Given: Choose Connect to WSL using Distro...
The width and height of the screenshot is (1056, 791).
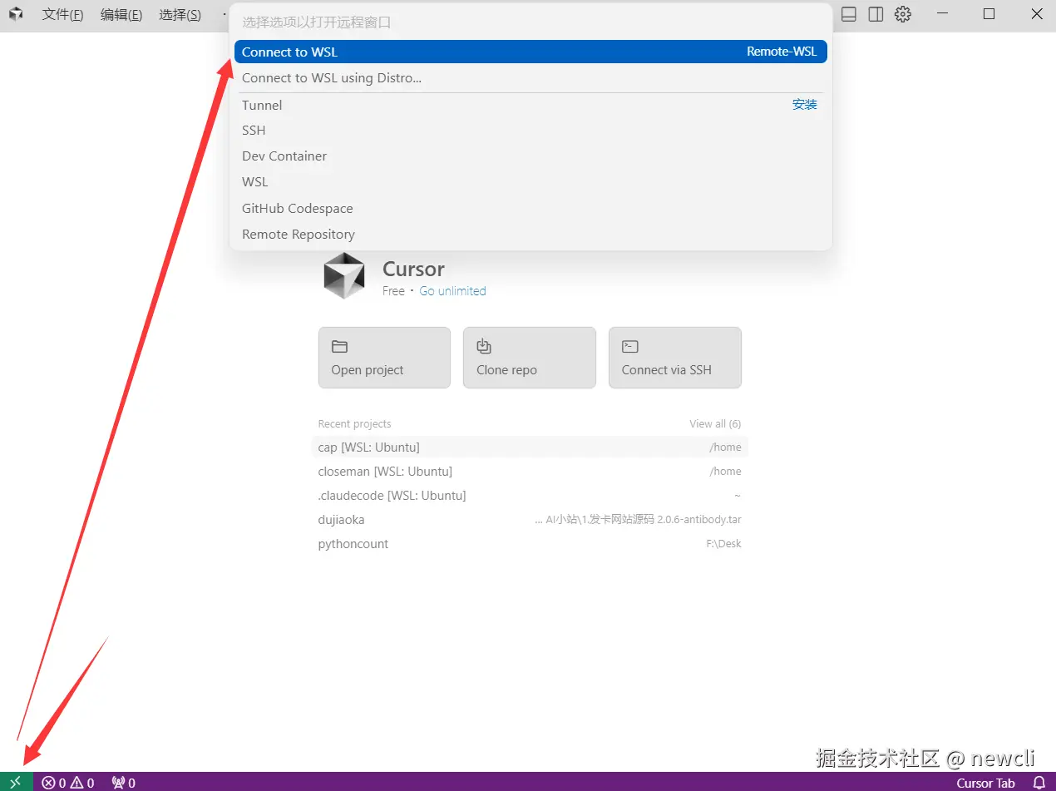Looking at the screenshot, I should [x=530, y=78].
